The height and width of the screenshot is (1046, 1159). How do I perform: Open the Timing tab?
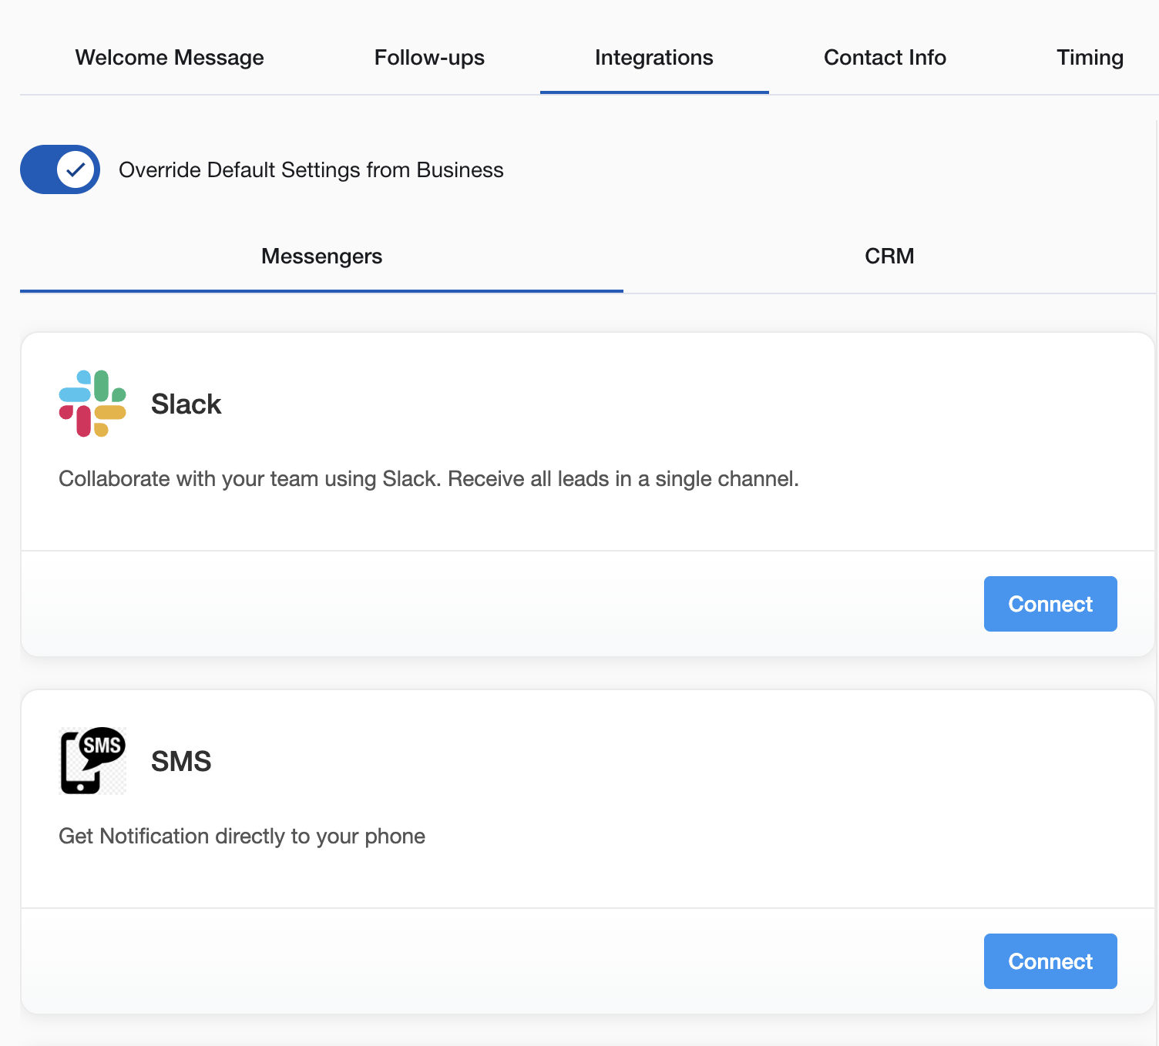click(1089, 57)
